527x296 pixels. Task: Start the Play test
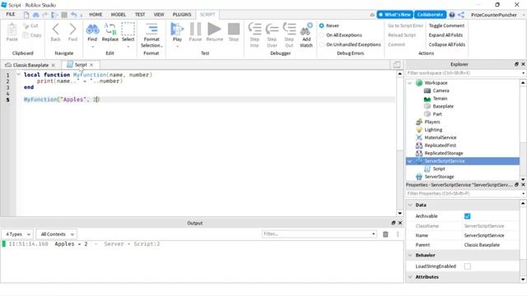pyautogui.click(x=177, y=30)
